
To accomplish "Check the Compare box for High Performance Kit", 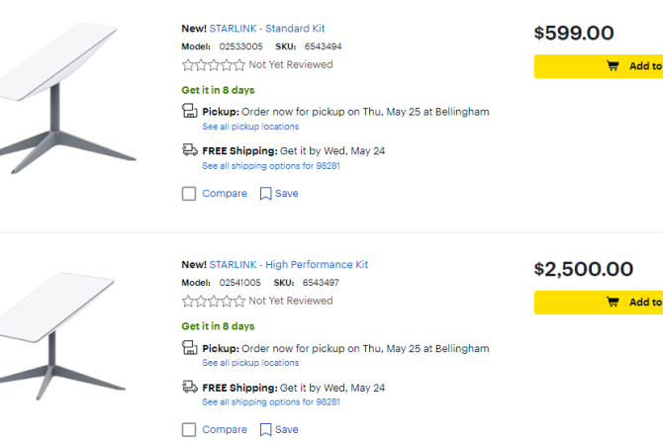I will coord(189,430).
